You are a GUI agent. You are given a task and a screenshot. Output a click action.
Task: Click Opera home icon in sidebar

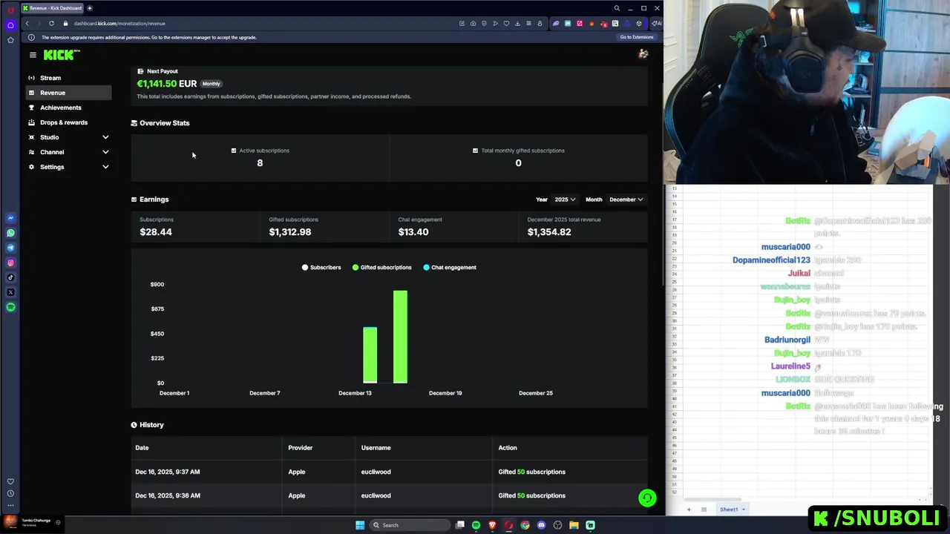[x=10, y=24]
